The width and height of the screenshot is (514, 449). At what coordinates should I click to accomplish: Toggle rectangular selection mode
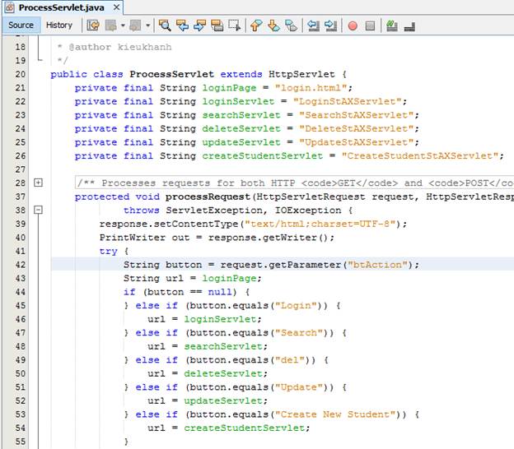point(235,25)
